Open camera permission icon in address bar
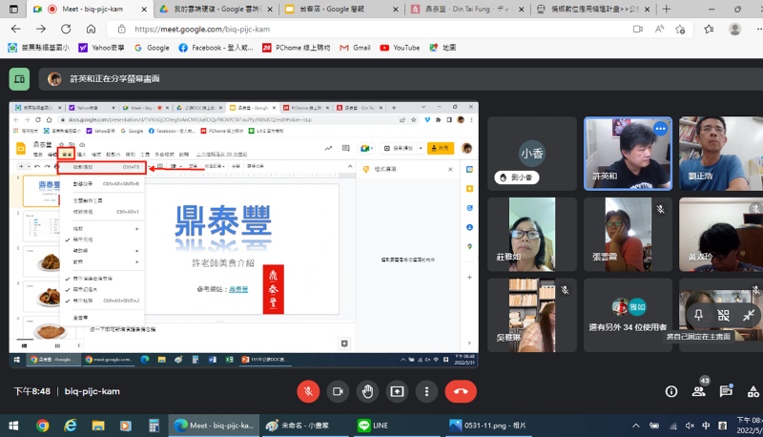This screenshot has height=437, width=763. click(637, 30)
